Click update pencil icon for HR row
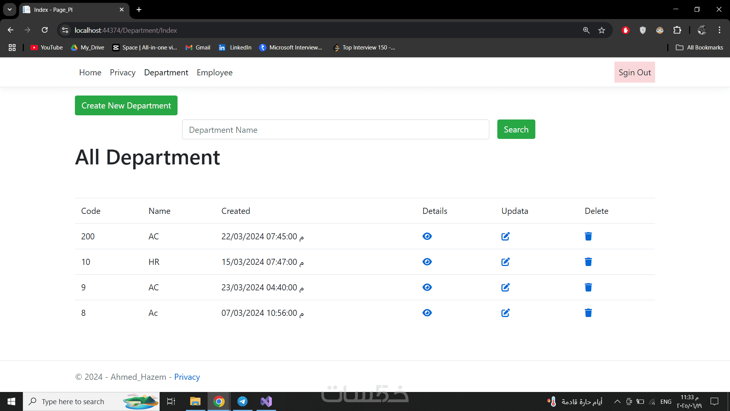 coord(505,262)
